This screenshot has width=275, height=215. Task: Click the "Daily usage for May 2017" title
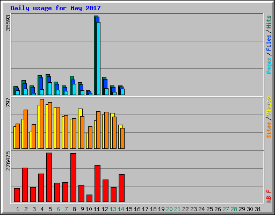pos(55,8)
